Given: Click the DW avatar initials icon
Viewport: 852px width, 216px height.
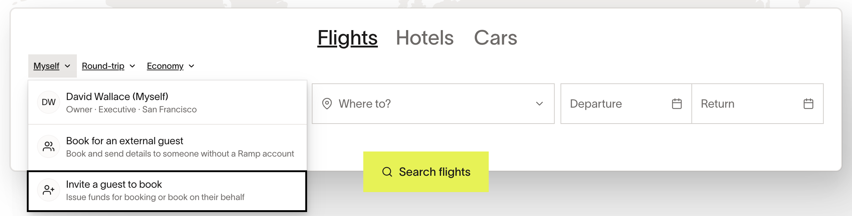Looking at the screenshot, I should [49, 102].
